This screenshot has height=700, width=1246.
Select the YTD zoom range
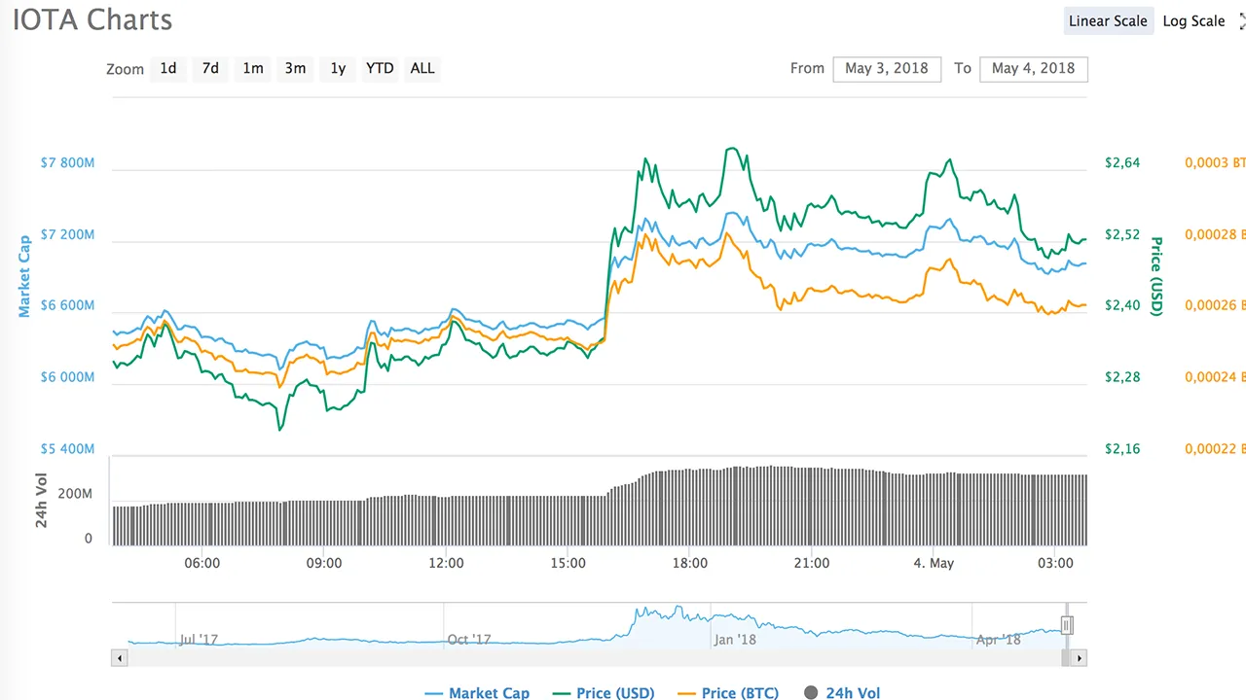pos(380,68)
